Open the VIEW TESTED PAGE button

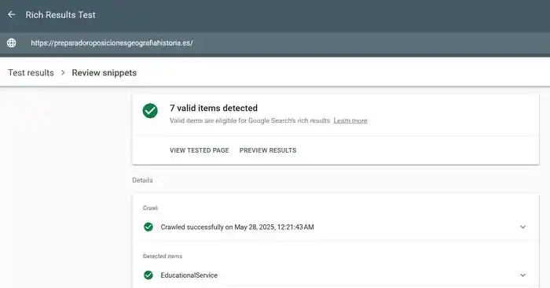pos(200,150)
